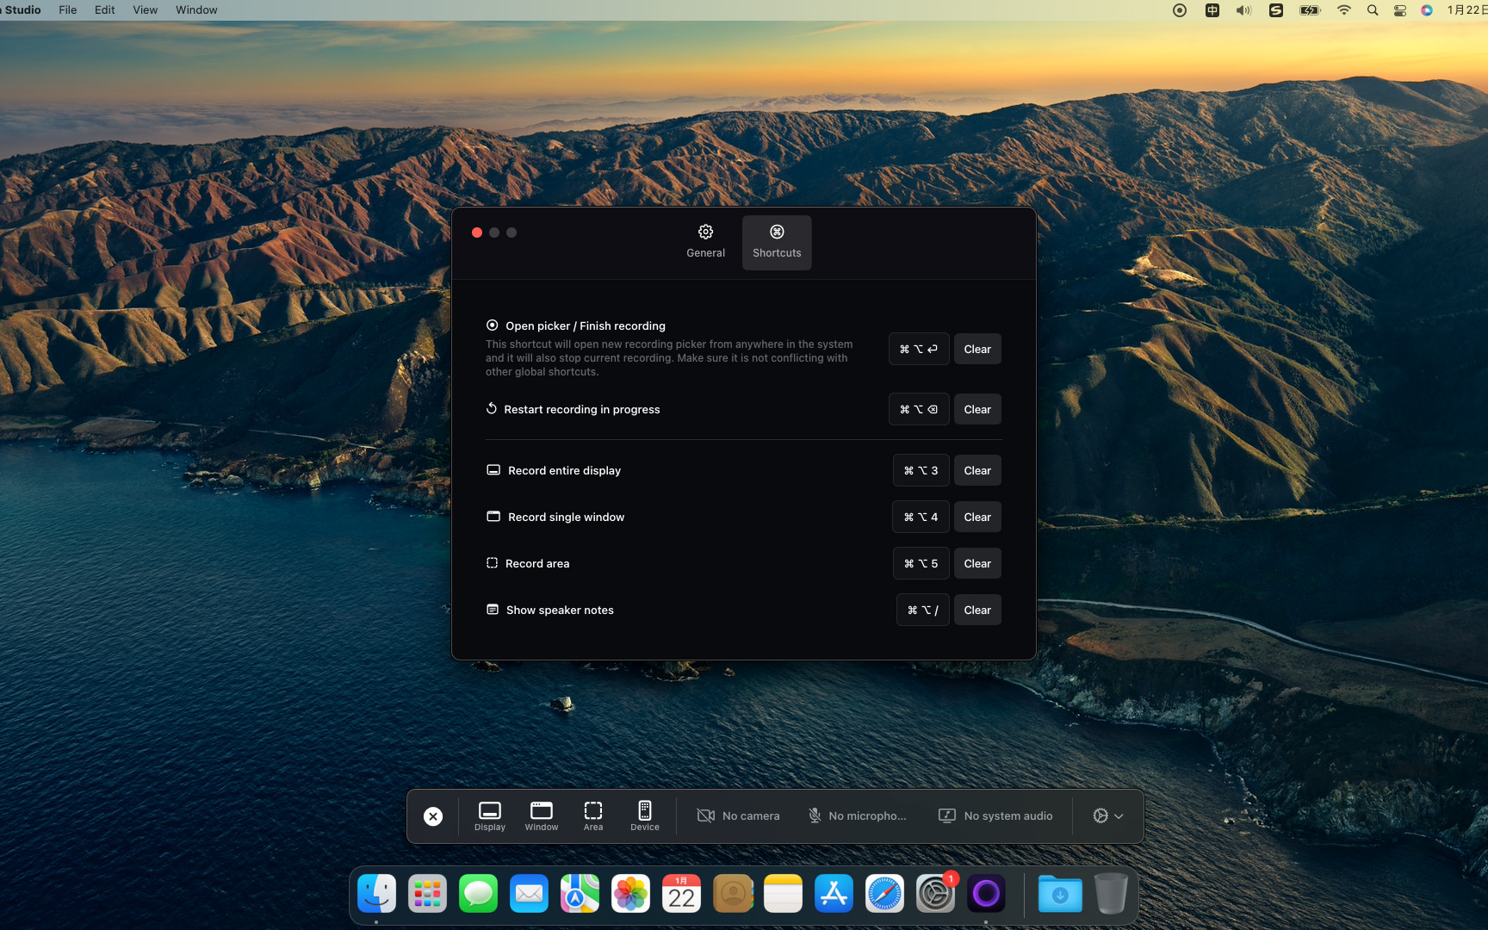Viewport: 1488px width, 930px height.
Task: Click the screen recording menu bar icon
Action: 1180,10
